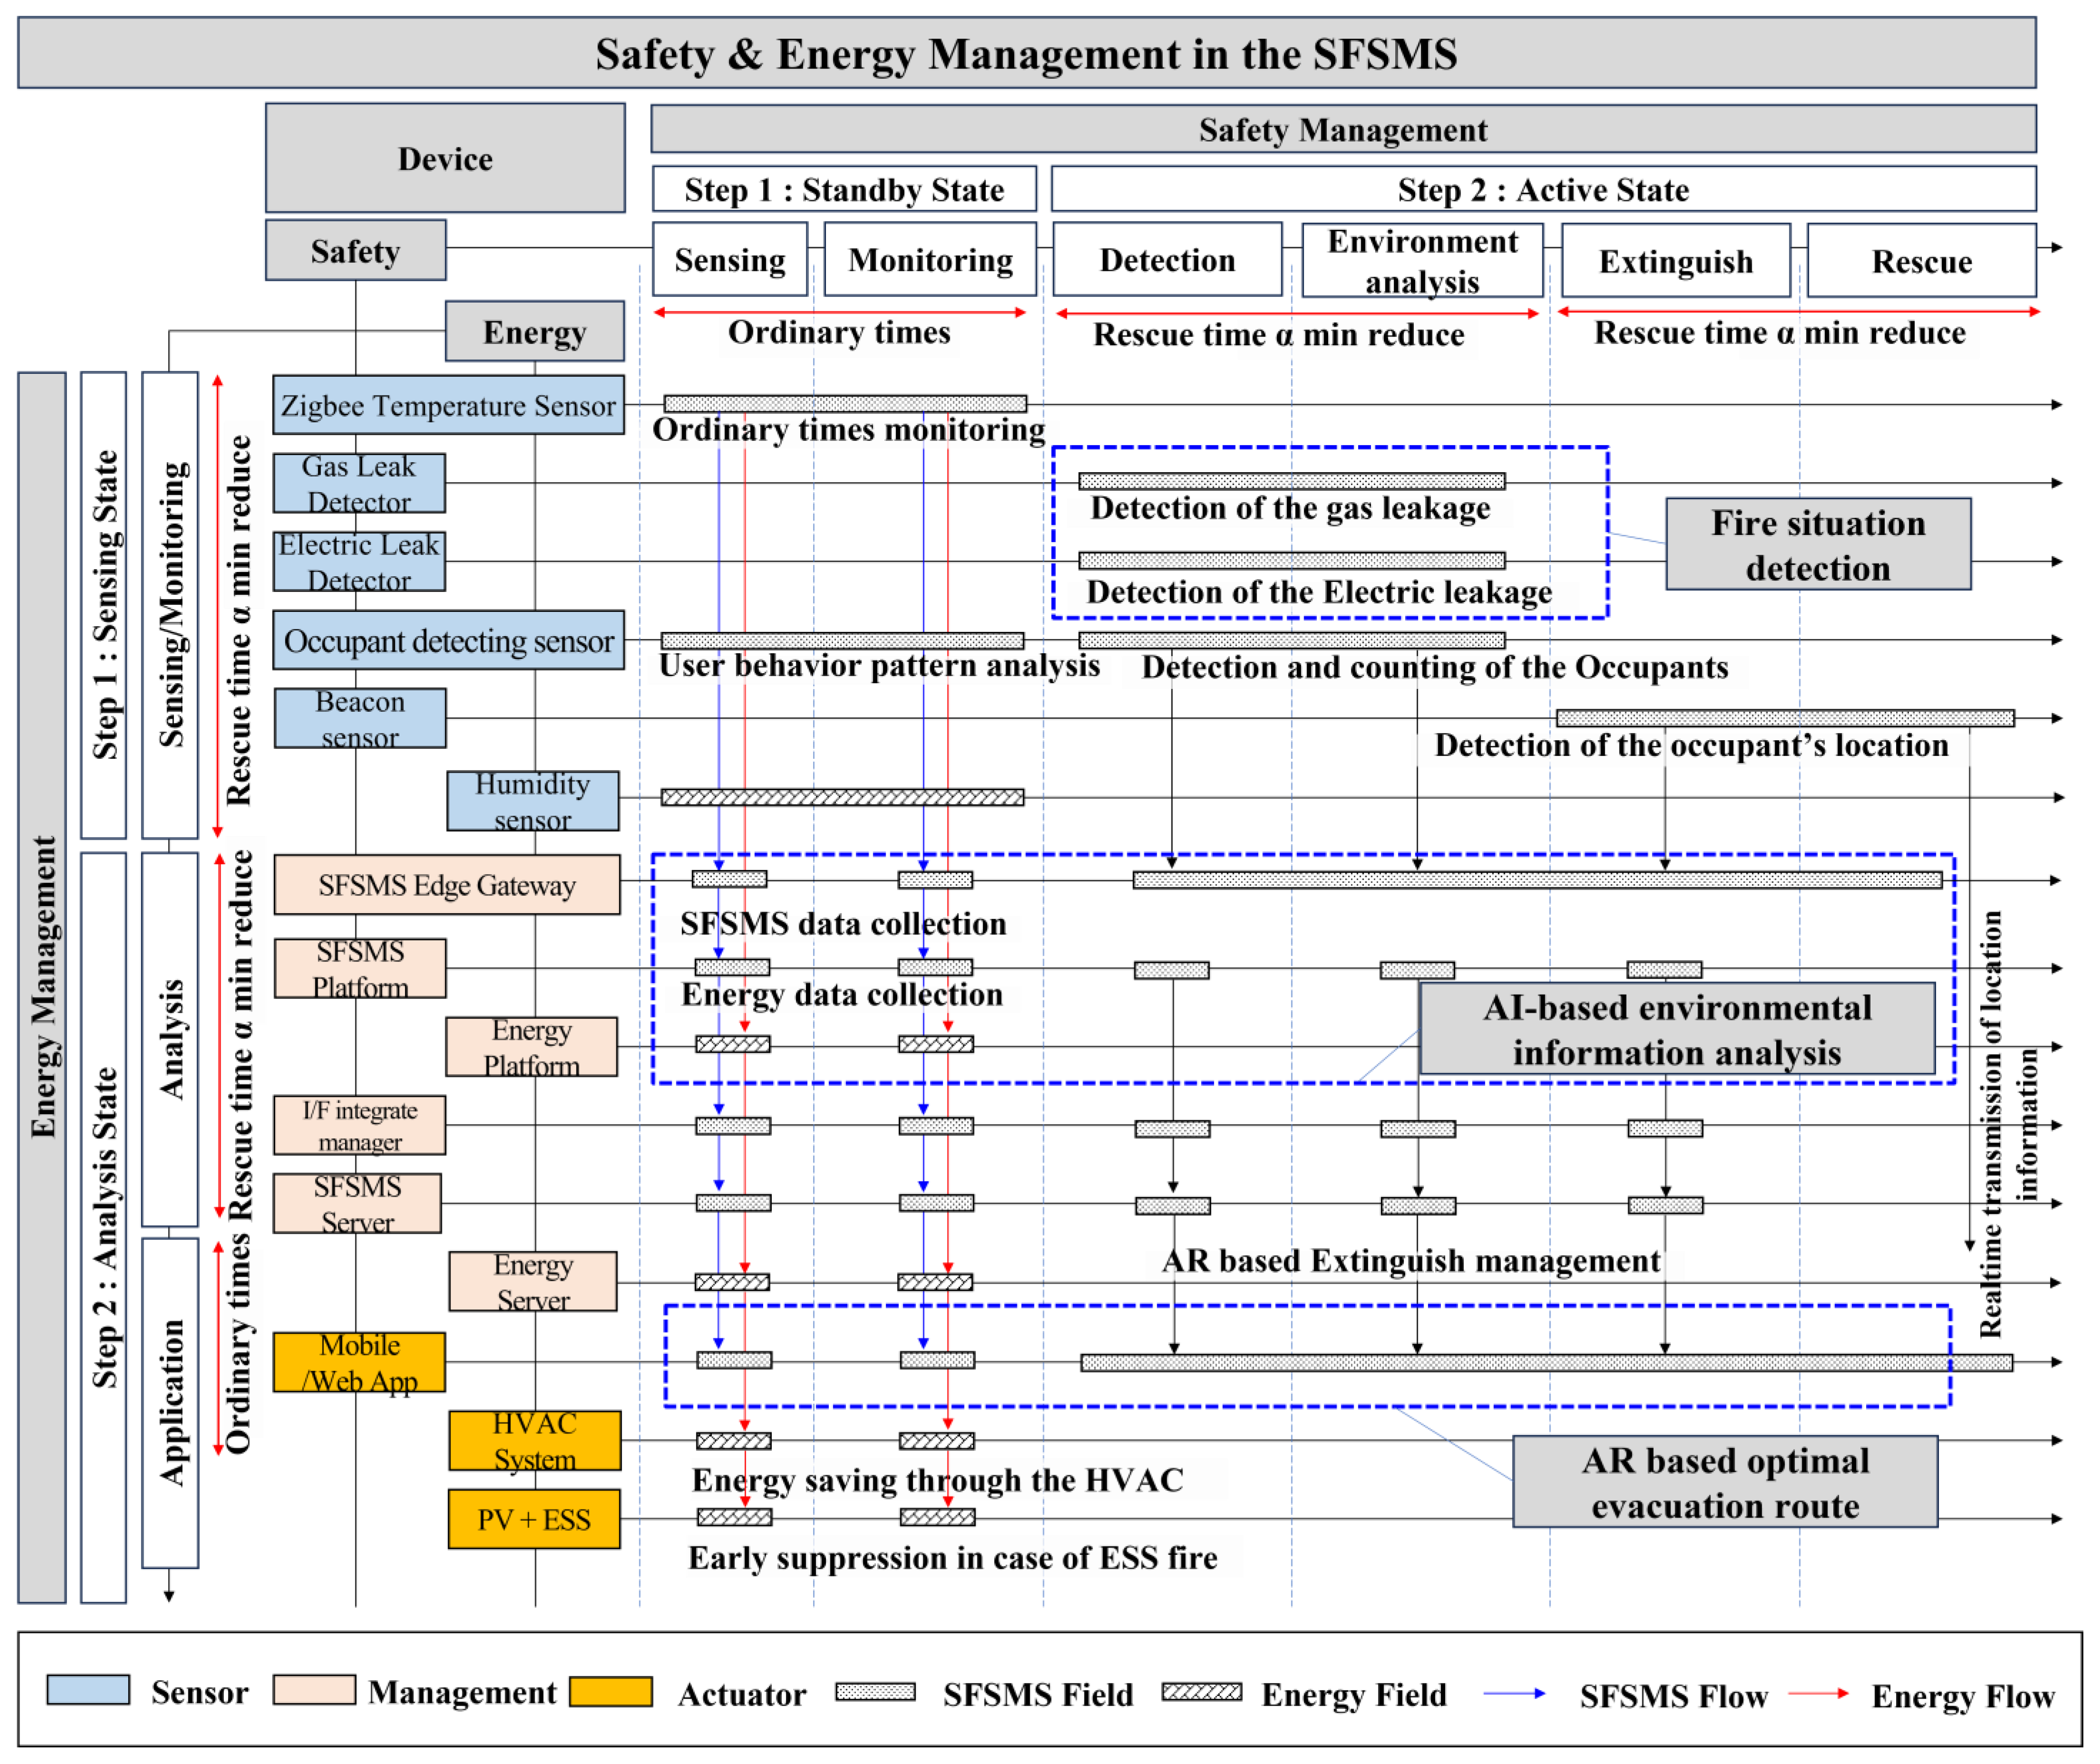This screenshot has height=1764, width=2100.
Task: Select the Zigbee Temperature Sensor box
Action: tap(448, 405)
